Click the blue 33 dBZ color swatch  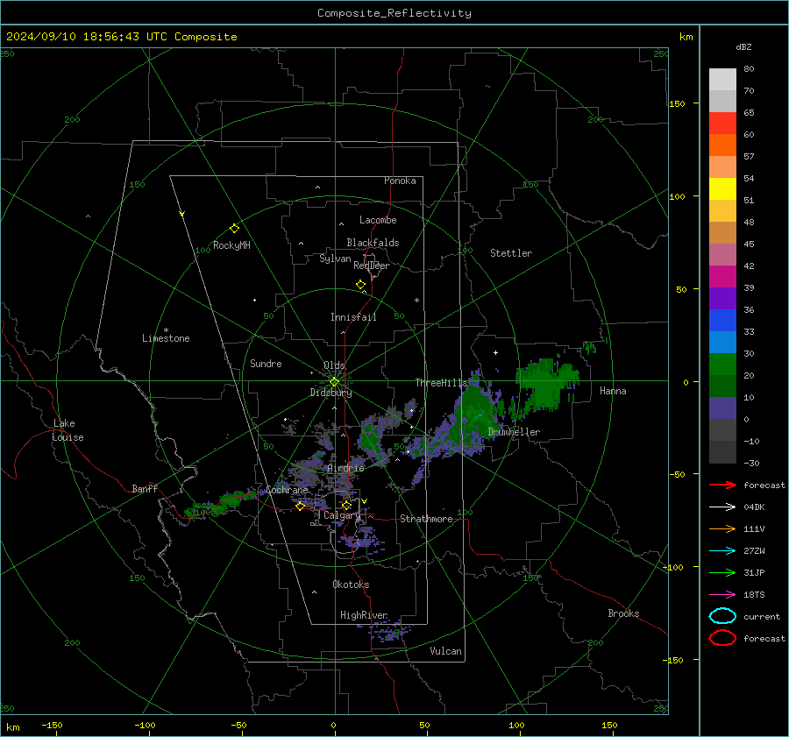coord(722,321)
